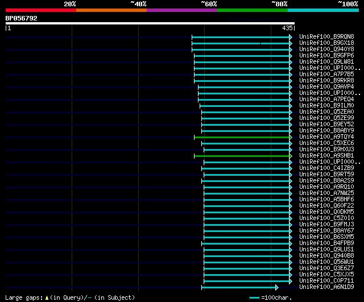This screenshot has height=302, width=364.
Task: Select the UniRef100_B9FMJ3 label
Action: point(326,225)
